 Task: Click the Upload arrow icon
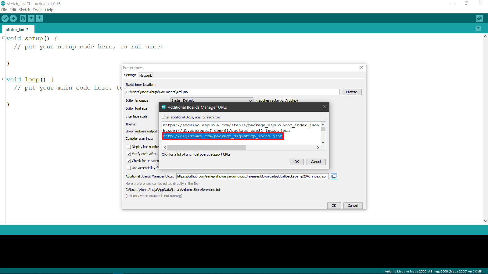point(13,19)
